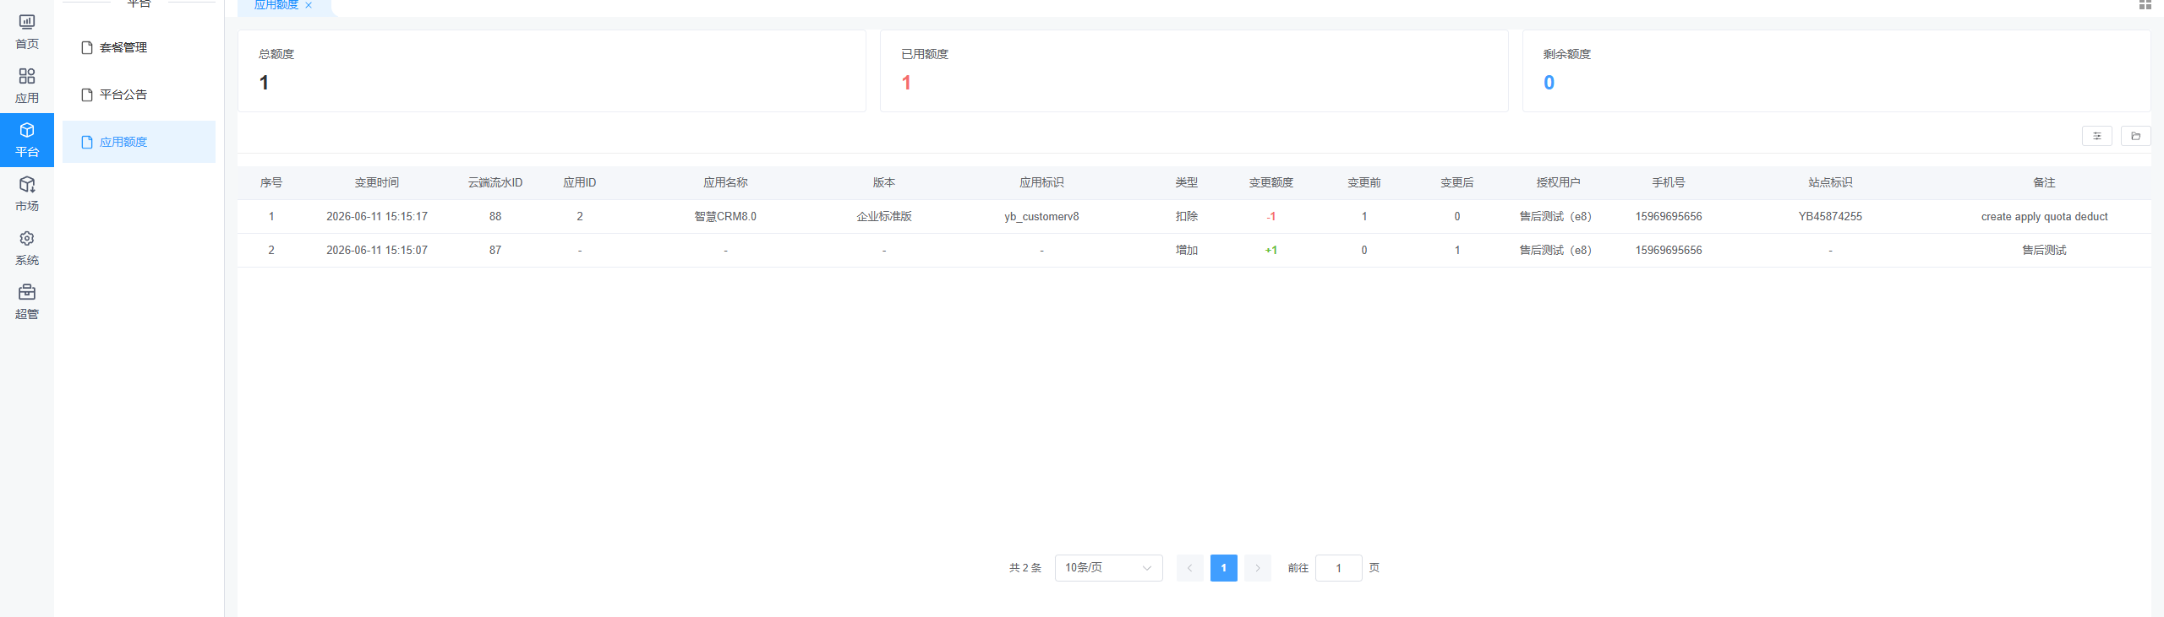Click the 手机号 column header
The height and width of the screenshot is (617, 2164).
[x=1669, y=182]
